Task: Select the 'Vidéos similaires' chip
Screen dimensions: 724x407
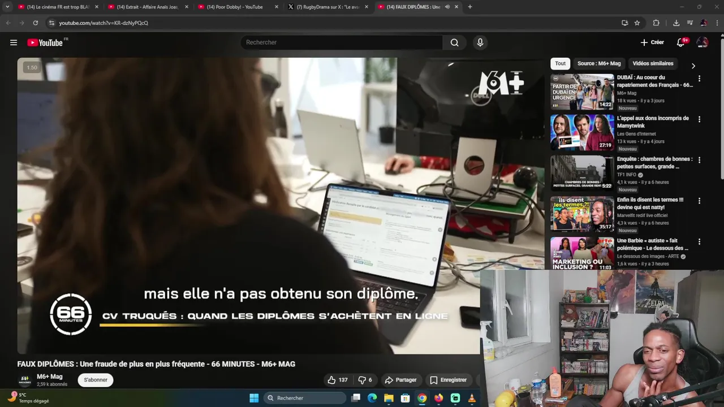Action: (653, 63)
